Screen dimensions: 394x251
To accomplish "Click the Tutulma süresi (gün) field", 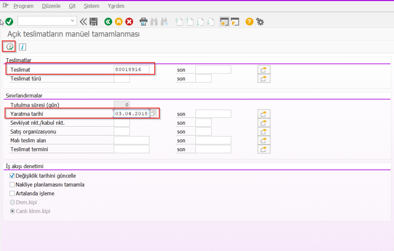I will pos(122,104).
